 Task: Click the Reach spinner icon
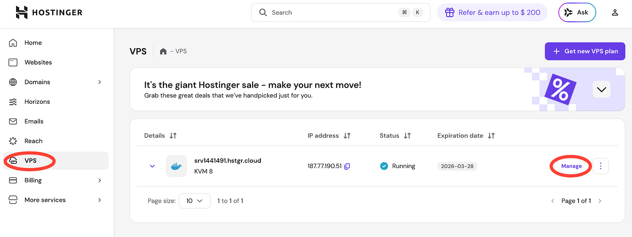[13, 141]
